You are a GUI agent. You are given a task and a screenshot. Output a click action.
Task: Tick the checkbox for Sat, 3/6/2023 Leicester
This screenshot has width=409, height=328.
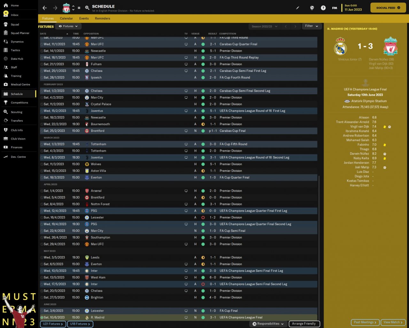pyautogui.click(x=42, y=311)
